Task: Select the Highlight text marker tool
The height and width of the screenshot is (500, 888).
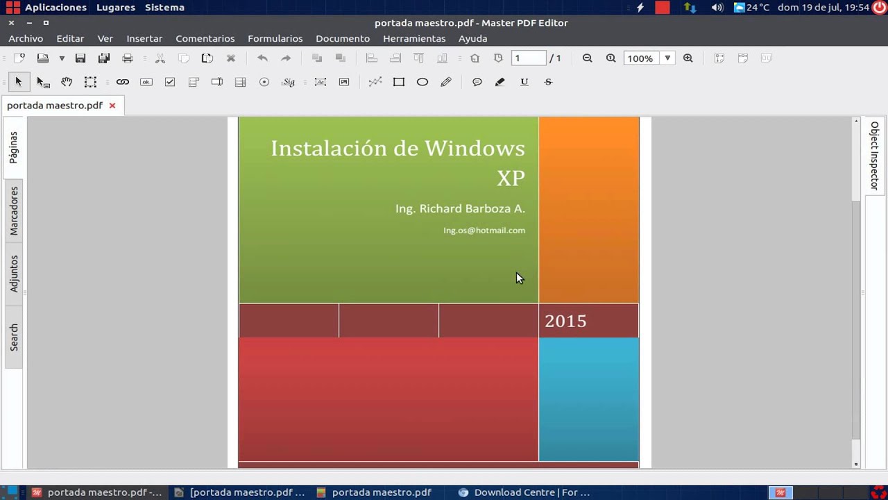Action: tap(500, 82)
